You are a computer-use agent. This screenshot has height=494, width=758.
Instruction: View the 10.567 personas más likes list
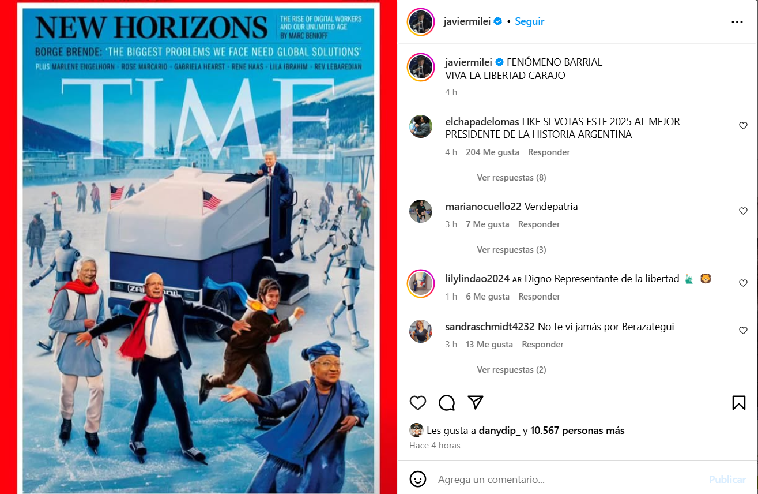(577, 431)
